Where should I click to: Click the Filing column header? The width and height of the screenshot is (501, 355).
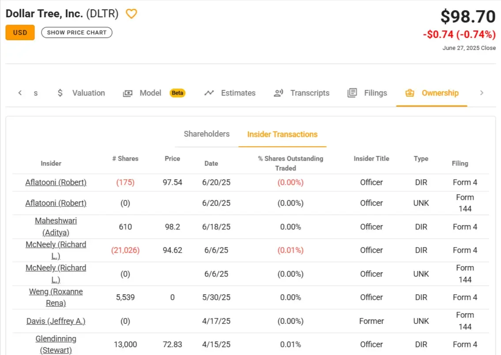tap(460, 163)
